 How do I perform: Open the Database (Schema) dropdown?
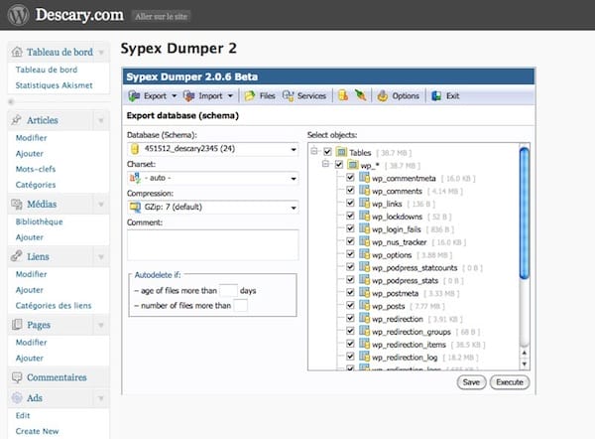point(212,150)
